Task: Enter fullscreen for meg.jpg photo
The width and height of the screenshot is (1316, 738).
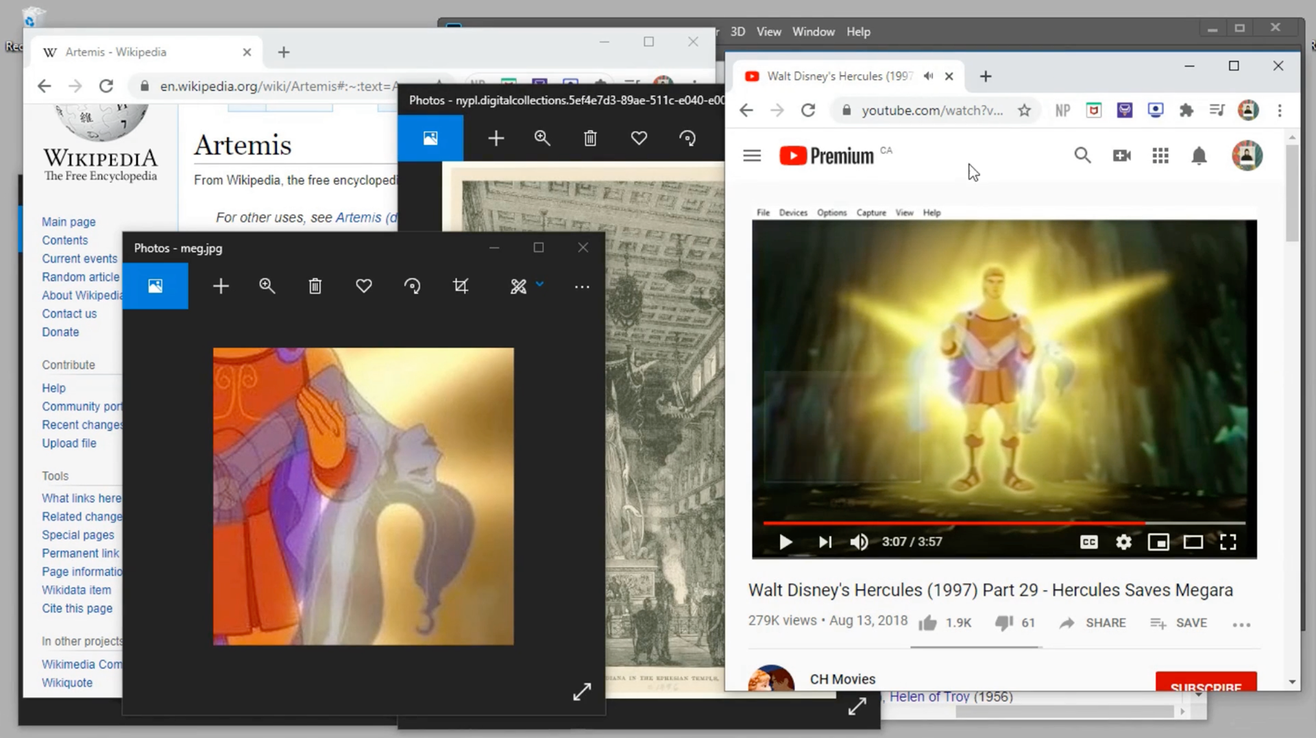Action: coord(582,692)
